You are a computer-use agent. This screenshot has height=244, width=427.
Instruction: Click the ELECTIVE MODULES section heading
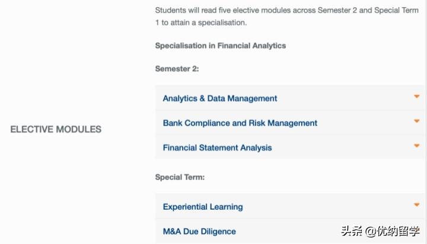pyautogui.click(x=56, y=129)
